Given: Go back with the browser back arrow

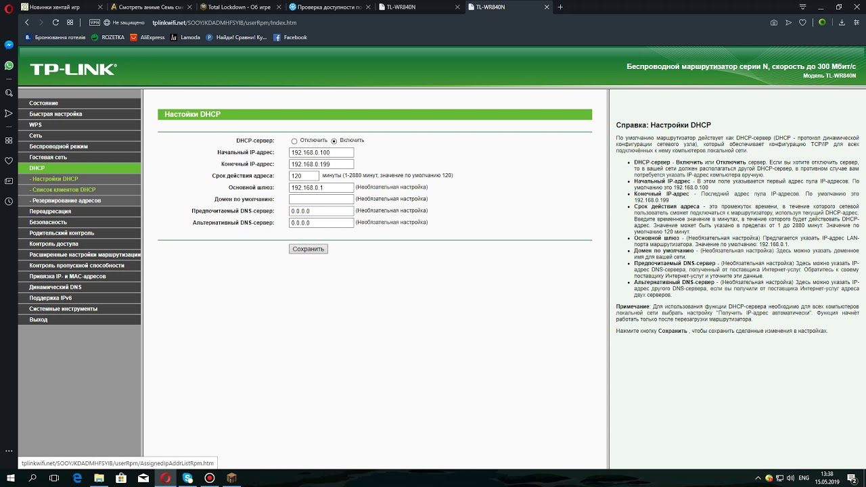Looking at the screenshot, I should (27, 22).
